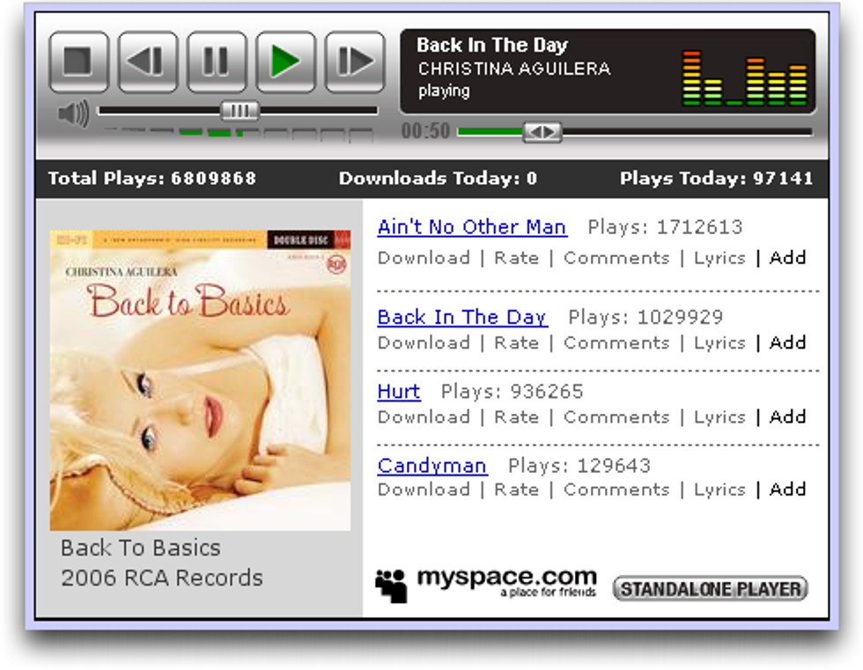The height and width of the screenshot is (670, 863).
Task: Click the equalizer visualizer display
Action: (745, 79)
